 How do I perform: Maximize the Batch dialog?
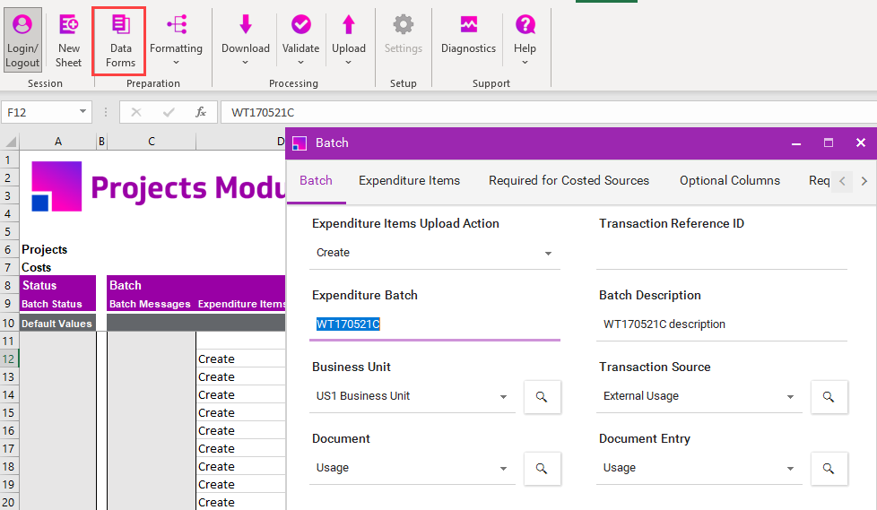pyautogui.click(x=829, y=143)
